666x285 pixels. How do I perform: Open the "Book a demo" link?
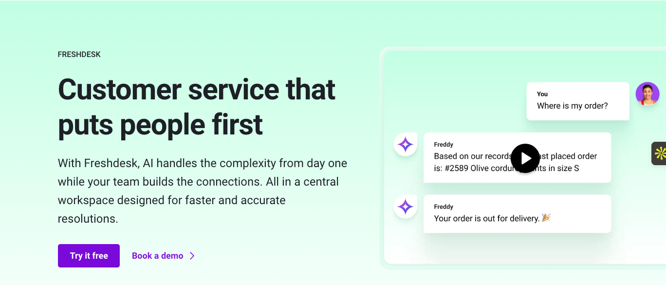(x=157, y=255)
